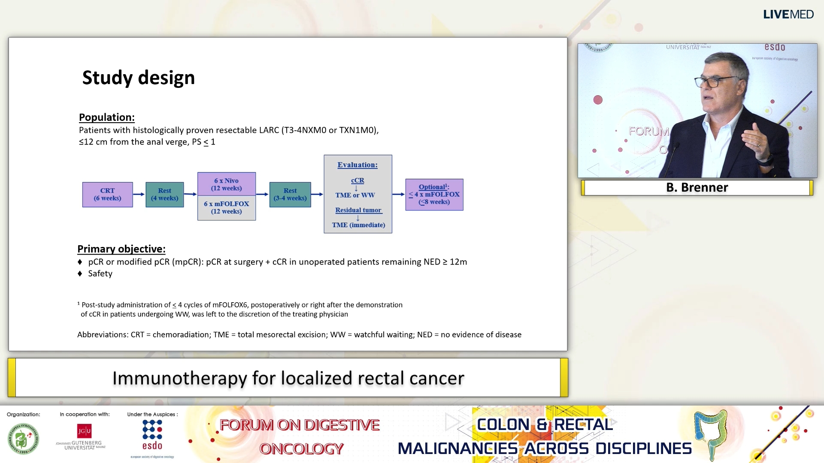Click the TME or WW text

(355, 195)
